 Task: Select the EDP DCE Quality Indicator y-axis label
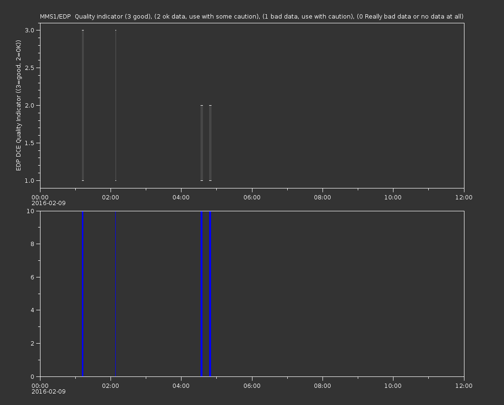click(18, 105)
